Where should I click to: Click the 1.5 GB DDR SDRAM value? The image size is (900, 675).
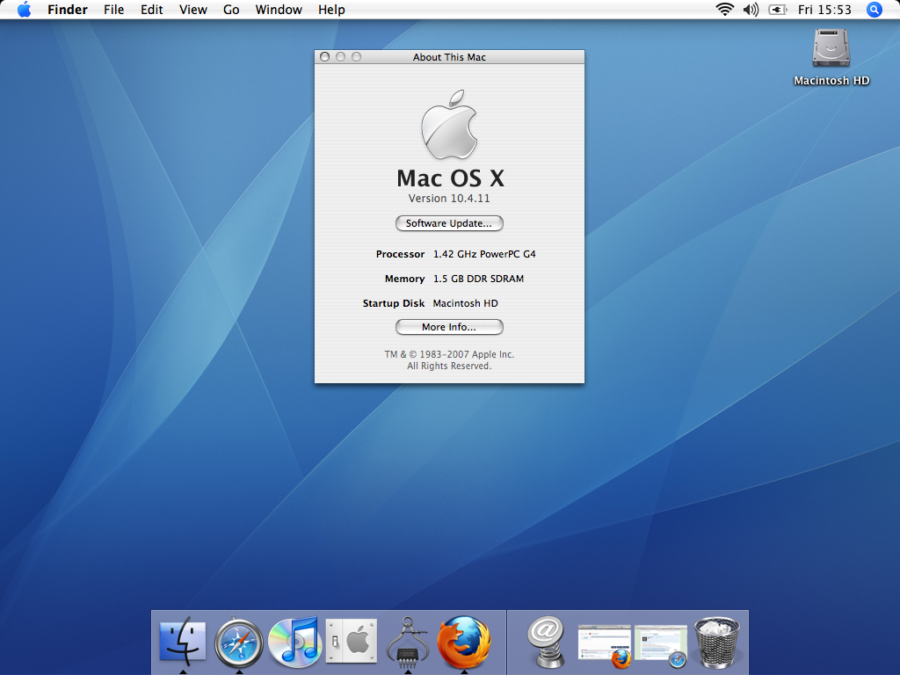click(478, 279)
